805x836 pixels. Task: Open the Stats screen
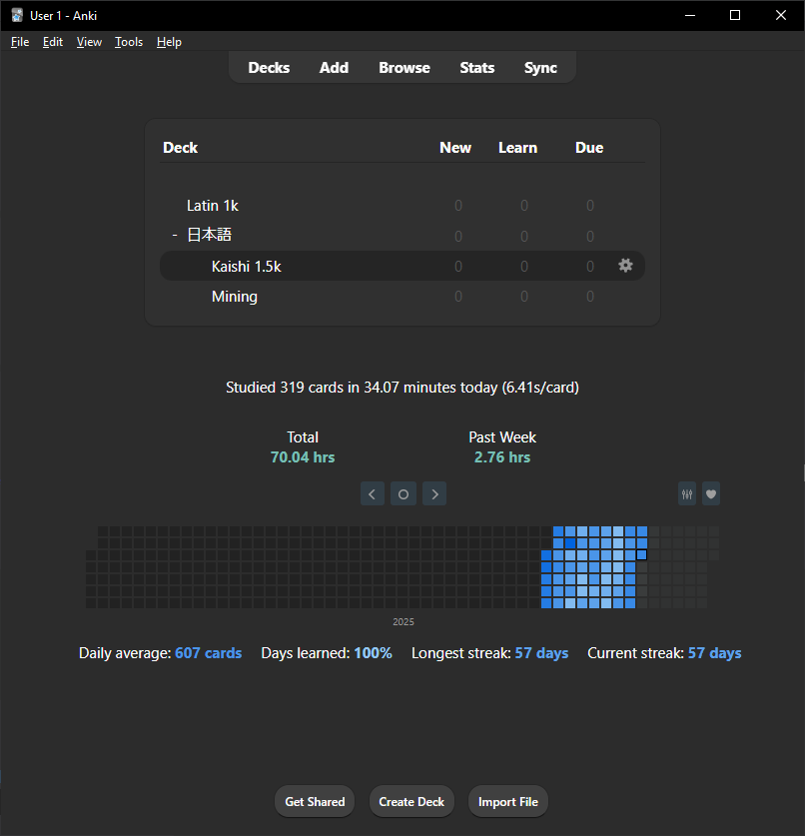pyautogui.click(x=477, y=68)
